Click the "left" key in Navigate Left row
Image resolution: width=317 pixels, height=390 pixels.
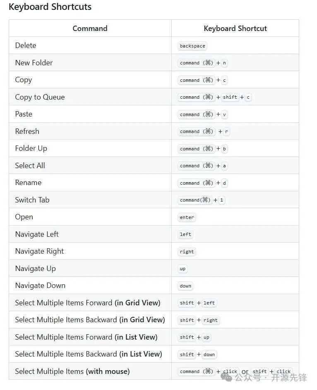pyautogui.click(x=185, y=235)
